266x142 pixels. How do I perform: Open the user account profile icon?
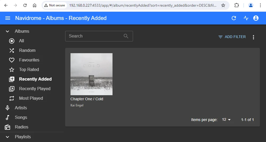[x=256, y=18]
